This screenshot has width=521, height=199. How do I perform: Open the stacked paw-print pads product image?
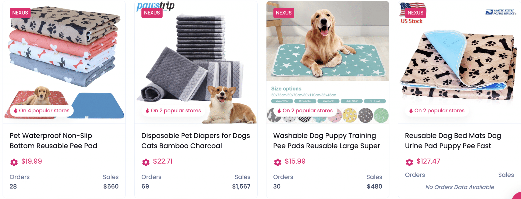(64, 62)
